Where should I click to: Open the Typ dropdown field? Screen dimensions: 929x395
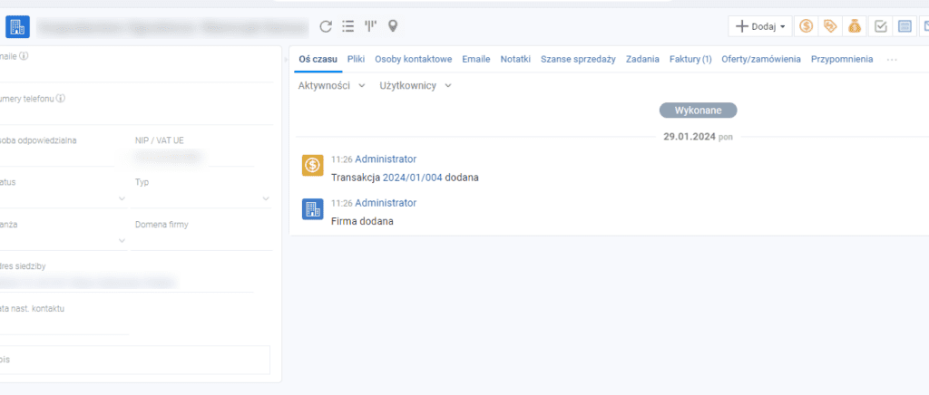[x=202, y=197]
